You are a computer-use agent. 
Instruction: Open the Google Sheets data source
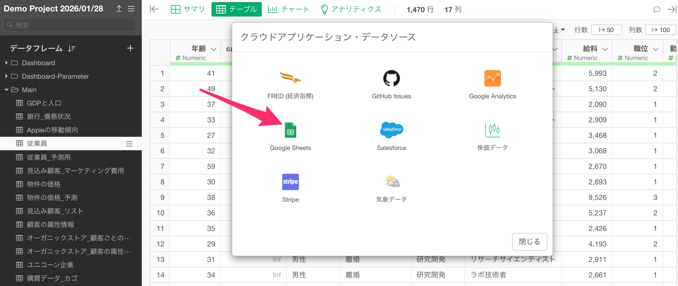(290, 131)
